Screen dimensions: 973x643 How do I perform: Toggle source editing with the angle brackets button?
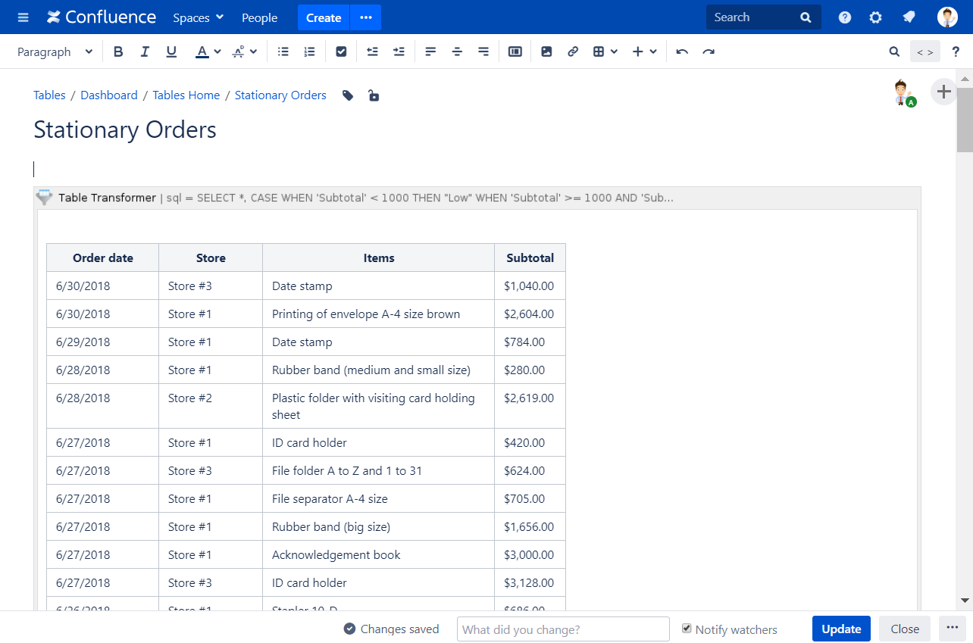tap(925, 51)
